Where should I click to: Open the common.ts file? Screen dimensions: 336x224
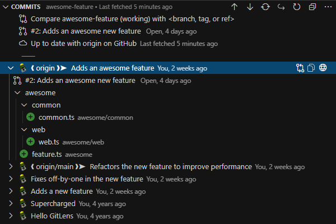pyautogui.click(x=56, y=118)
